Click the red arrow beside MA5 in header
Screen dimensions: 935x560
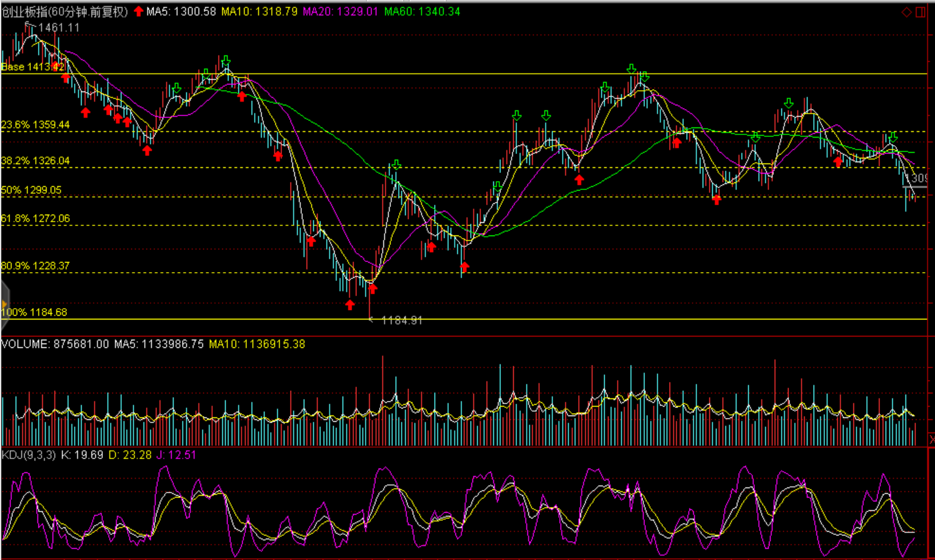[138, 11]
